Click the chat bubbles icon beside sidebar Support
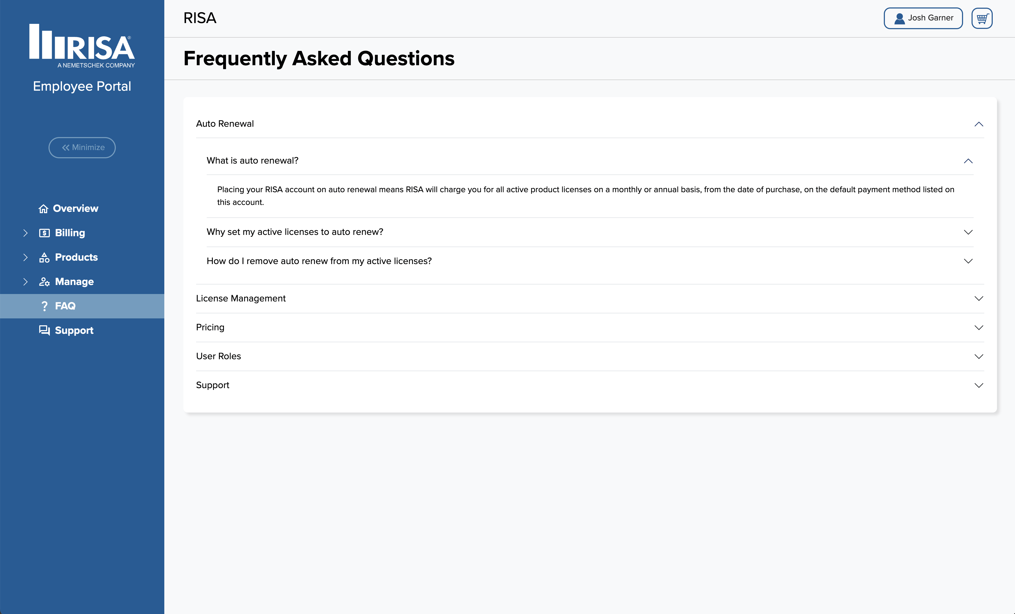The height and width of the screenshot is (614, 1015). [44, 331]
